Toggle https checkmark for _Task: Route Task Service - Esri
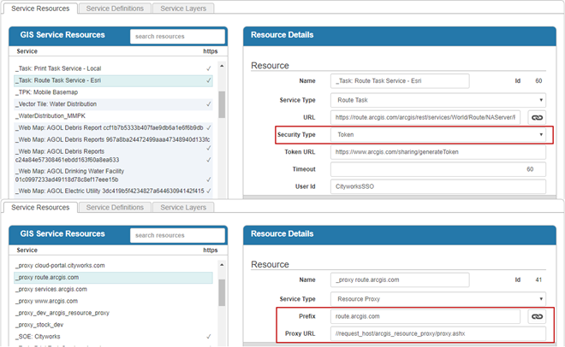Viewport: 565px width, 347px height. [x=209, y=80]
